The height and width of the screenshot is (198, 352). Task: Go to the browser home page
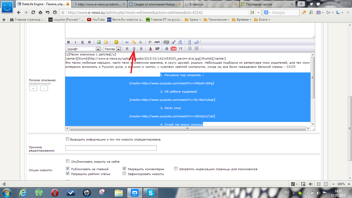tap(40, 12)
